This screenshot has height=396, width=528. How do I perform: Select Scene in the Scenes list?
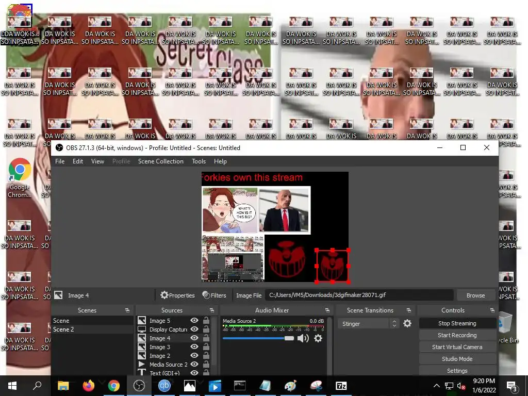click(92, 321)
